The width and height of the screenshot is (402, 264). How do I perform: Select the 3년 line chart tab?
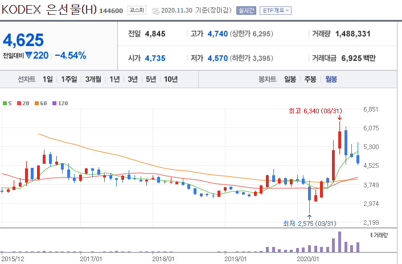pos(133,80)
